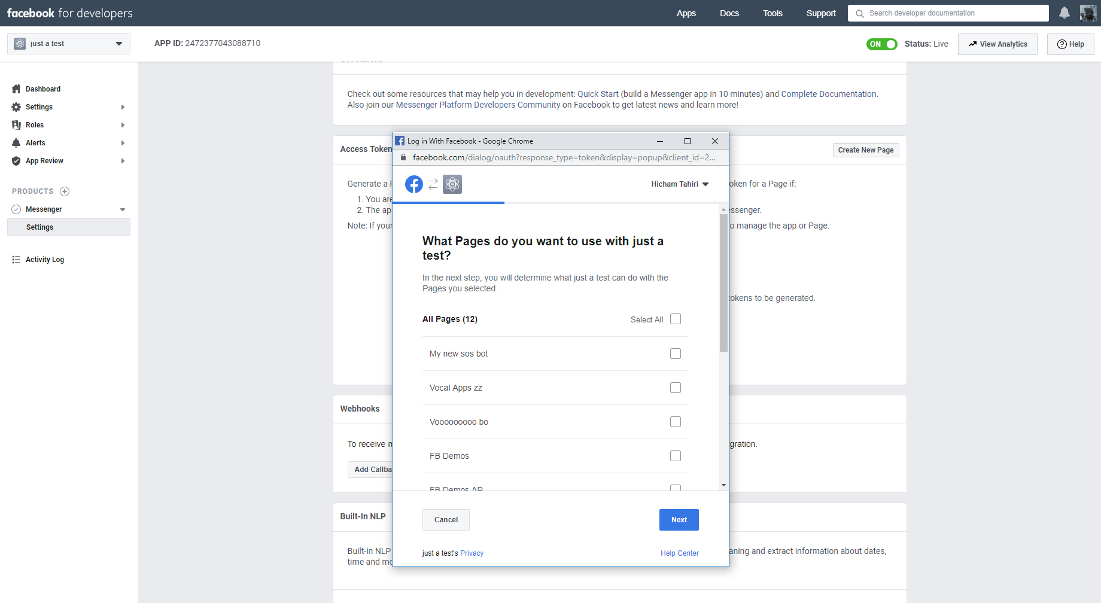
Task: Click the popup scrollbar down arrow
Action: click(723, 485)
